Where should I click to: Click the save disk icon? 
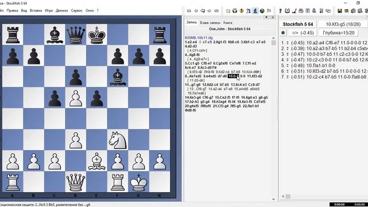[x=340, y=11]
